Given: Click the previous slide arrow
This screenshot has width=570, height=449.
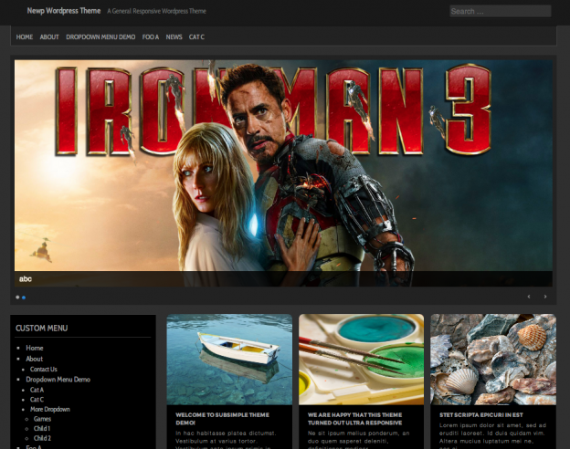Looking at the screenshot, I should pos(529,297).
